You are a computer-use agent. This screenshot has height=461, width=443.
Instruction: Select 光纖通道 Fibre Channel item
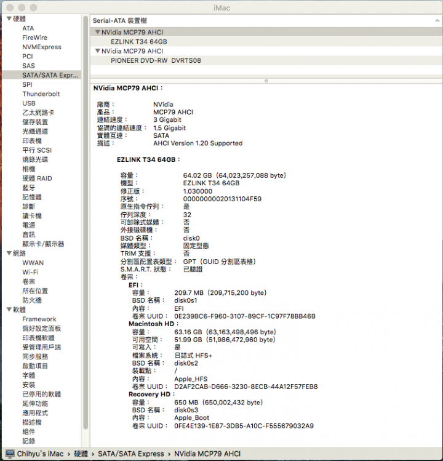tap(35, 132)
